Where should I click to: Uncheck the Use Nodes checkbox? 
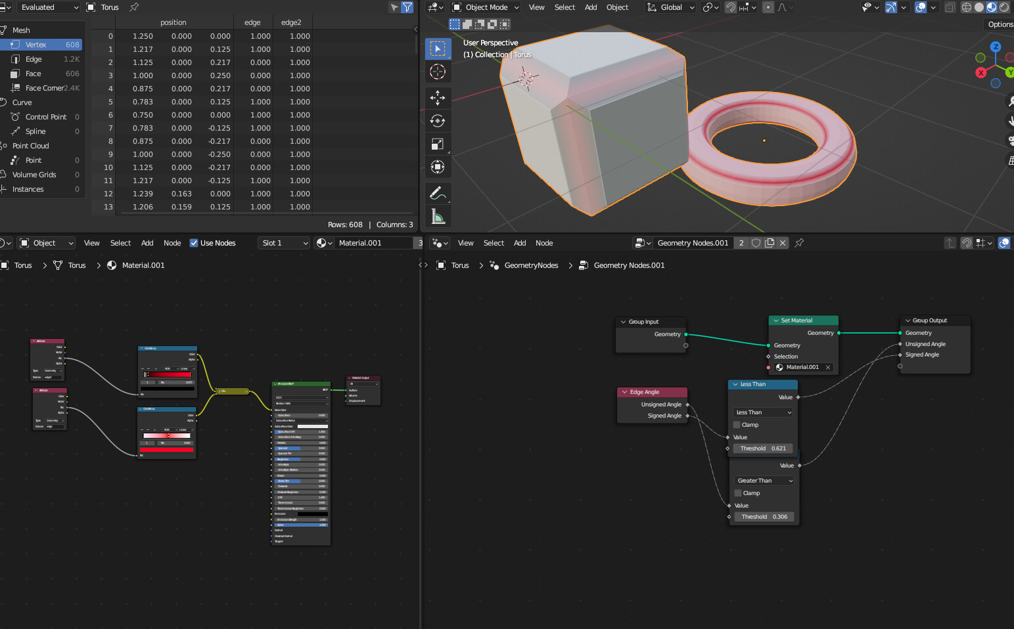point(195,243)
